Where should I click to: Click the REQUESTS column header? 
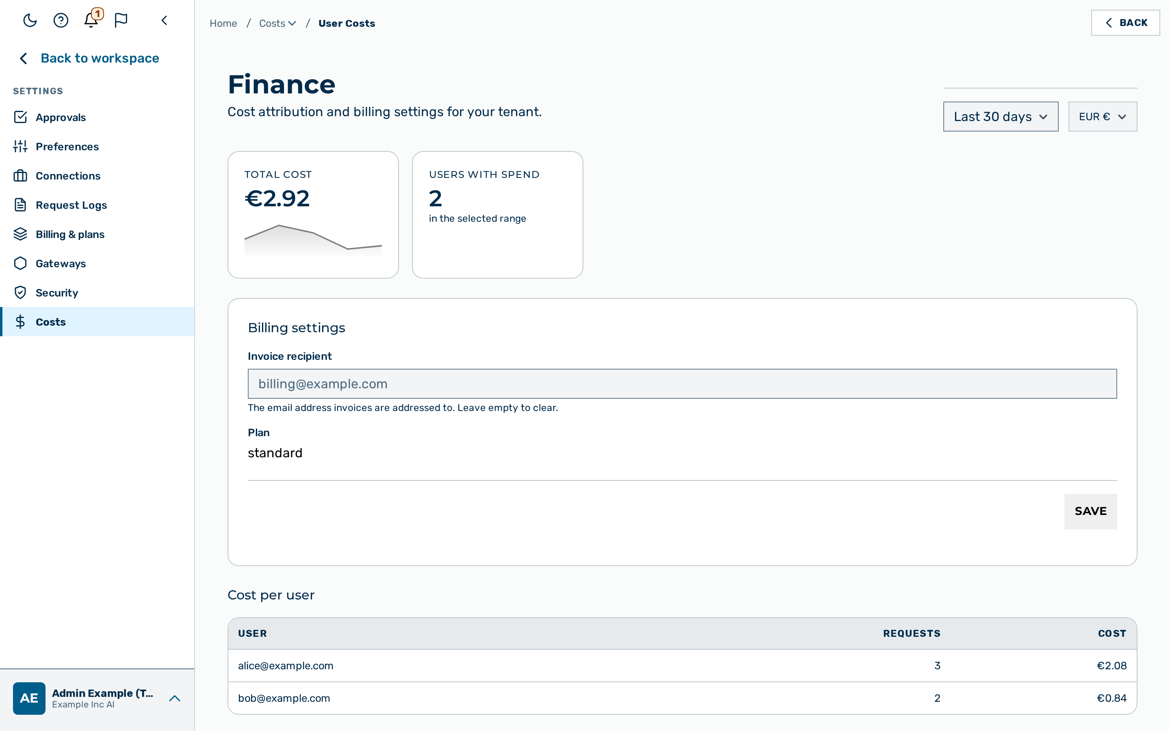coord(912,634)
